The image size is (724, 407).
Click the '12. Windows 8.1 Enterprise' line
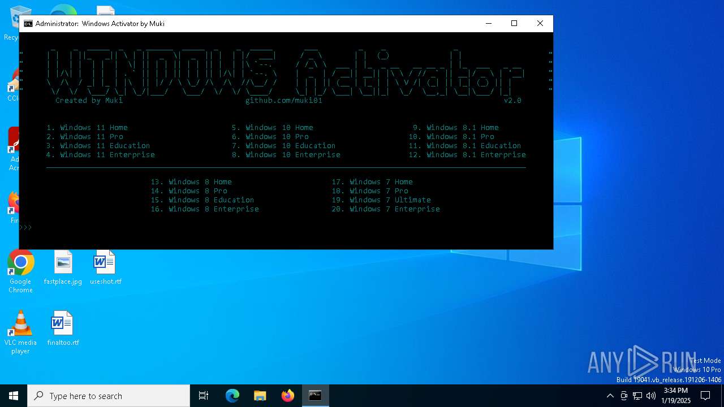467,155
